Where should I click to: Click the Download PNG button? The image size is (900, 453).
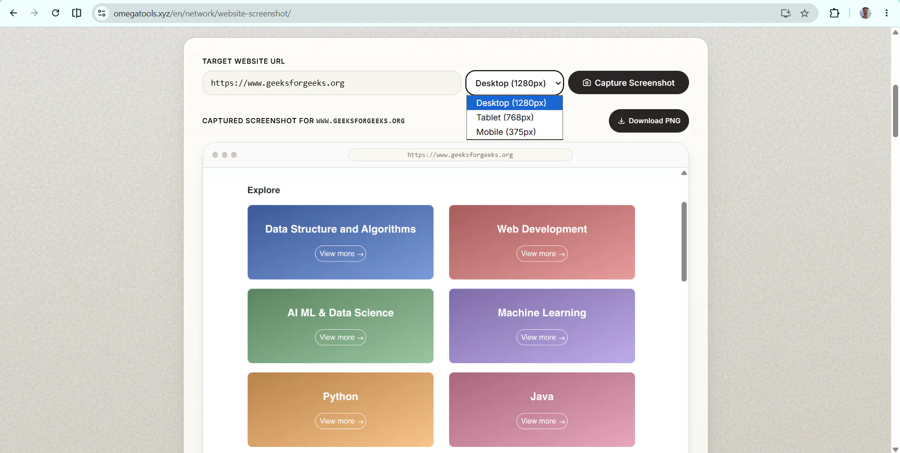649,121
